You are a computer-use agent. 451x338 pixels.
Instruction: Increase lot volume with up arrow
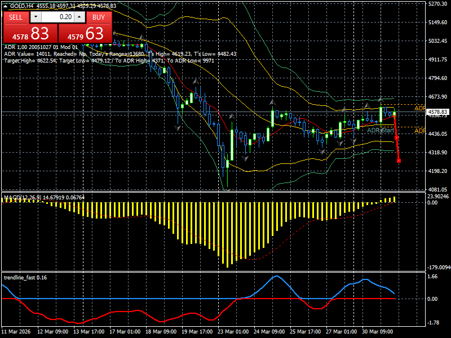[79, 17]
